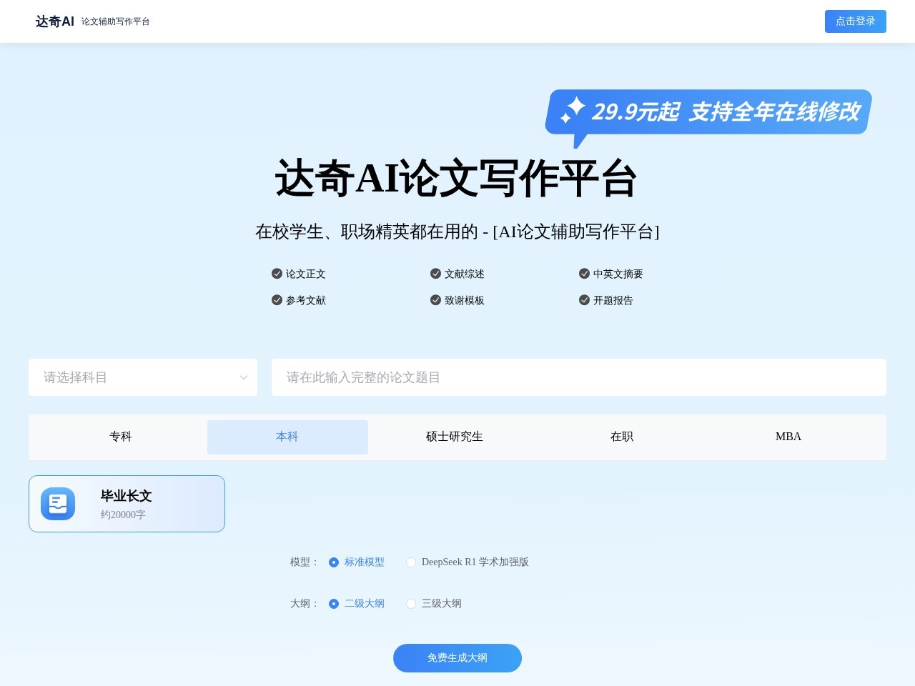The height and width of the screenshot is (686, 915).
Task: Click the paper title input field
Action: 578,377
